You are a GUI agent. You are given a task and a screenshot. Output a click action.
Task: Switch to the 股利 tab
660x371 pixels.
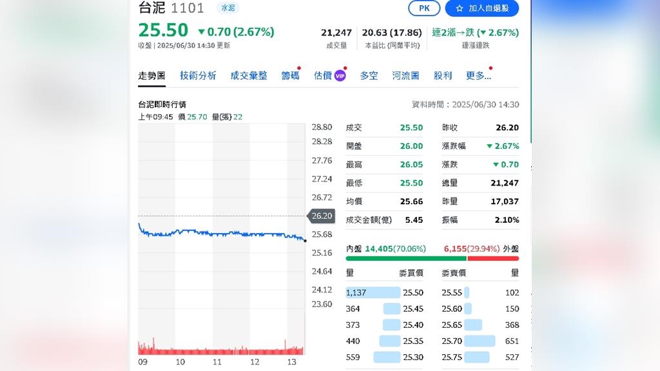click(443, 75)
